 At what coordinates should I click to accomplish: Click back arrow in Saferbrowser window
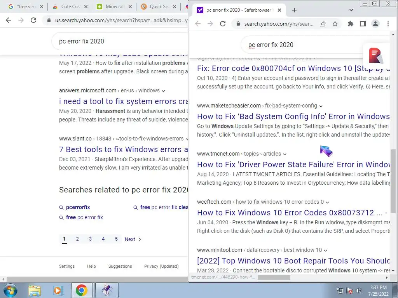(198, 24)
